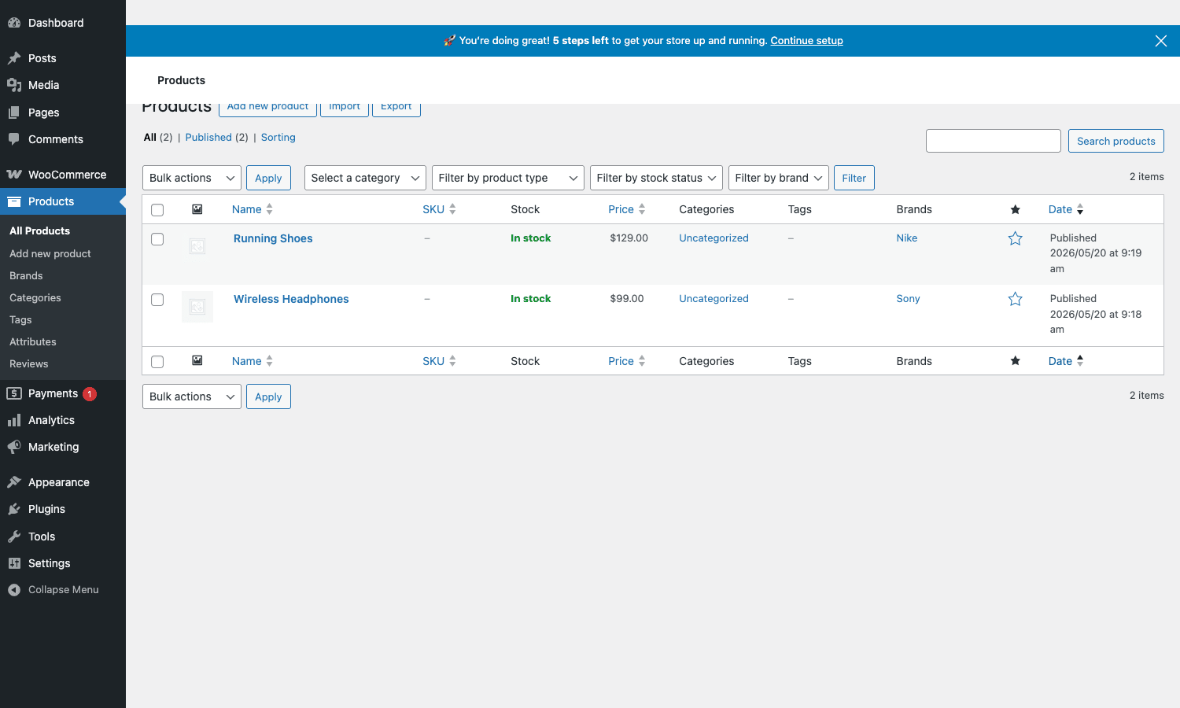Go to Attributes in Products submenu
The image size is (1180, 708).
33,342
